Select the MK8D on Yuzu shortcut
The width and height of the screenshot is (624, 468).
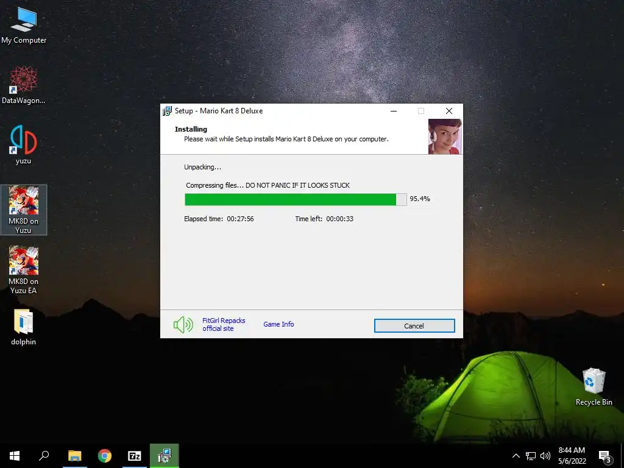coord(24,210)
